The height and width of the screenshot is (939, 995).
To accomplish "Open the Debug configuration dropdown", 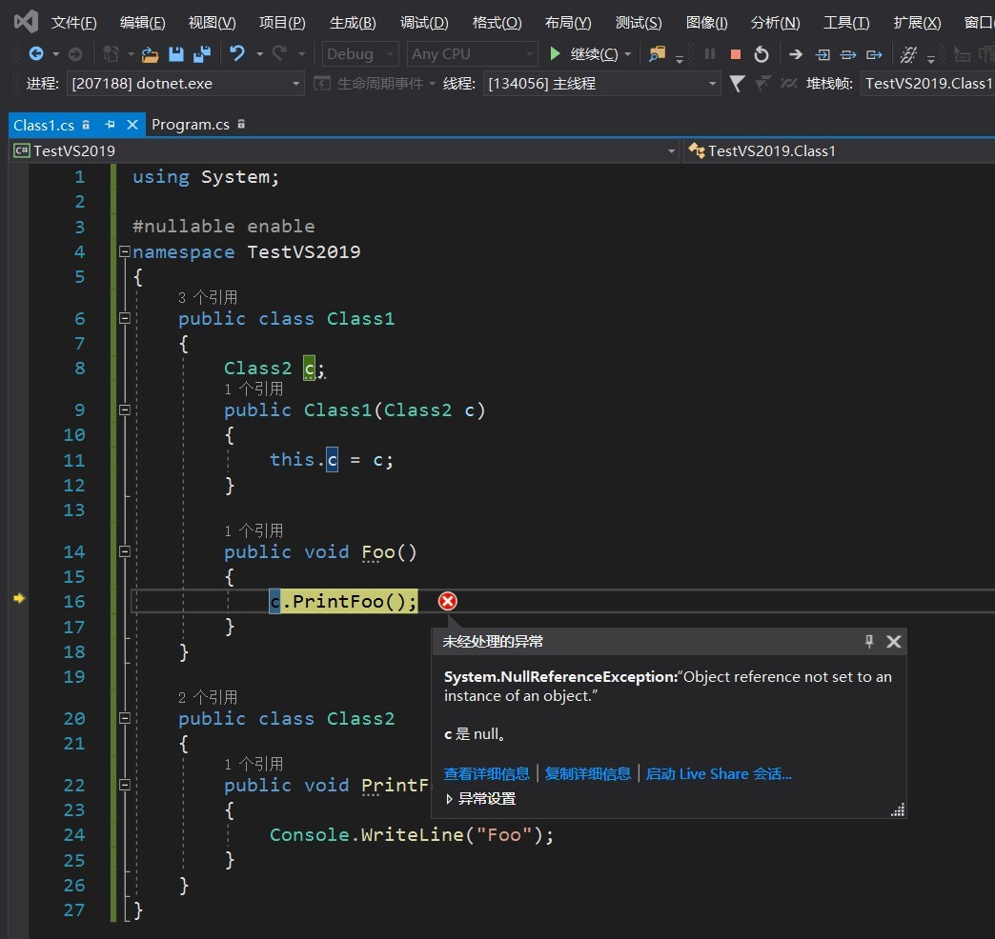I will 360,54.
